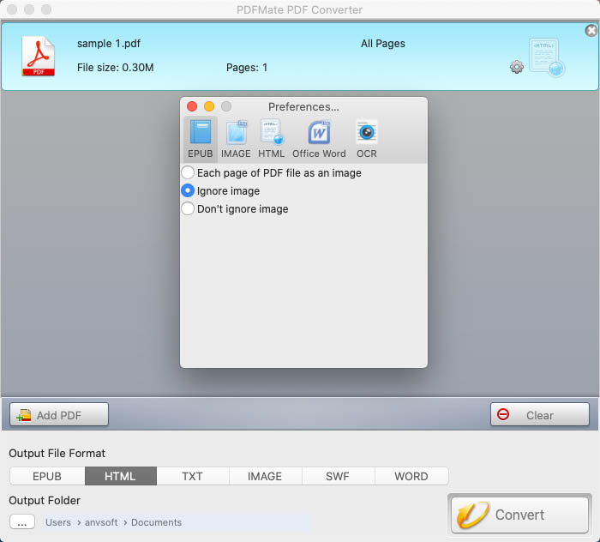Screen dimensions: 600x542
Task: Click the Convert button
Action: tap(519, 515)
